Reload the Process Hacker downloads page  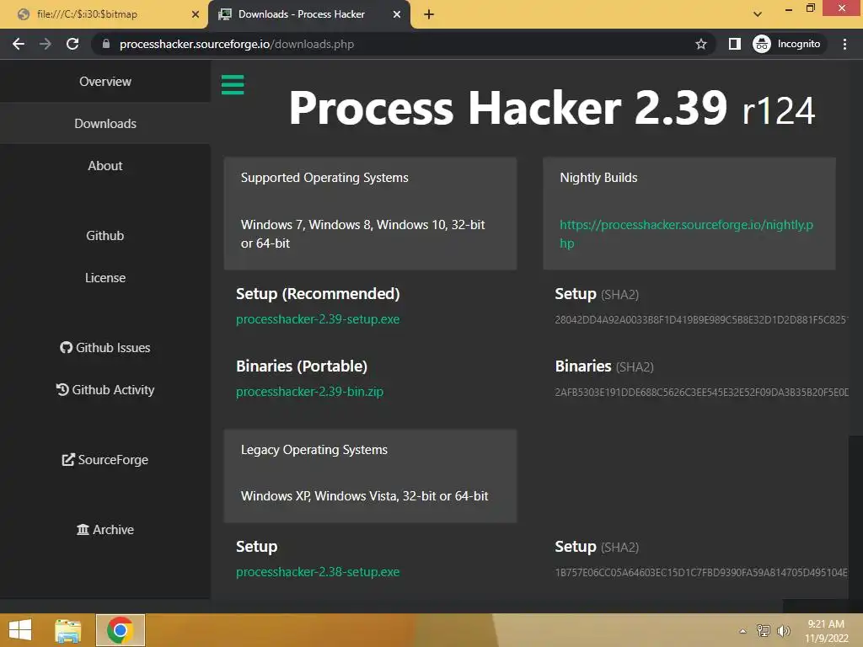[72, 44]
